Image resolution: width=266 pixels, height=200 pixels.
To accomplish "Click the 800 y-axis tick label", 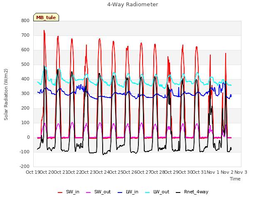I will pos(25,20).
